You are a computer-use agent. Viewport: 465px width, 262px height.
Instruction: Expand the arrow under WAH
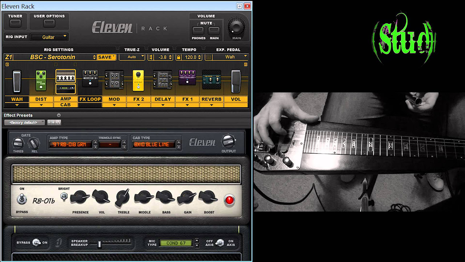17,105
